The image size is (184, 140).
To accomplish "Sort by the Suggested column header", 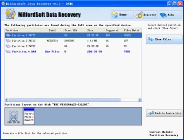I will tap(113, 31).
